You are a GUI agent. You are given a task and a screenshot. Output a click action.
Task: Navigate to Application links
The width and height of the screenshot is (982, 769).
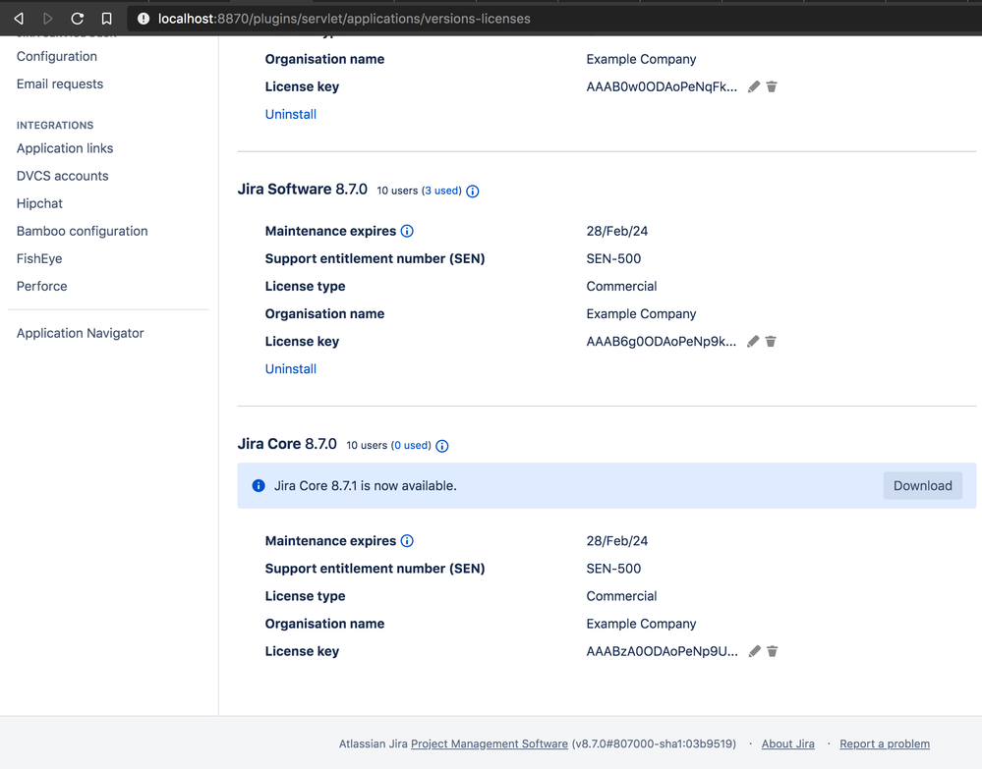tap(65, 148)
